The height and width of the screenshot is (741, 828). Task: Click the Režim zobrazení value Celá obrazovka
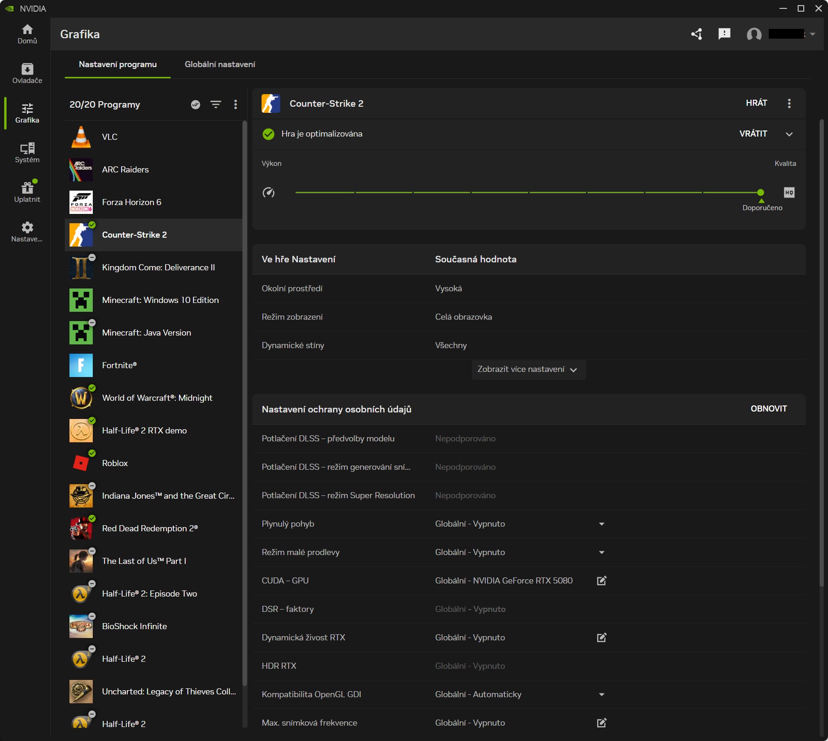(463, 317)
